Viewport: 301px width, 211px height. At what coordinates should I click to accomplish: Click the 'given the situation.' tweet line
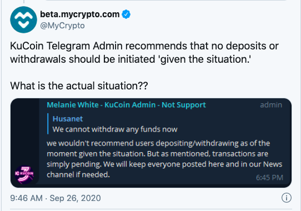(x=131, y=59)
